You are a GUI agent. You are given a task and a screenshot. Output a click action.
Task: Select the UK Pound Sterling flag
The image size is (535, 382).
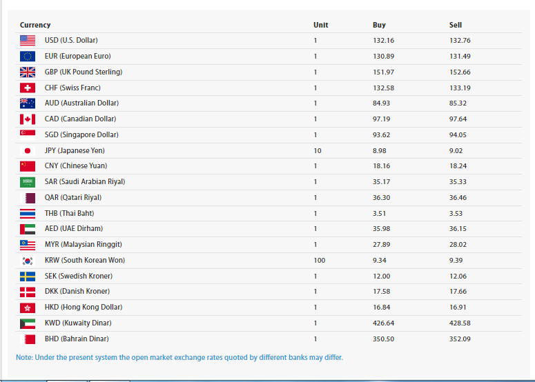pos(28,72)
